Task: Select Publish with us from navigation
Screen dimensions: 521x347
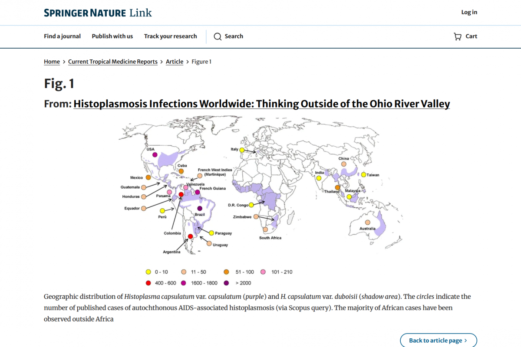Action: click(112, 36)
